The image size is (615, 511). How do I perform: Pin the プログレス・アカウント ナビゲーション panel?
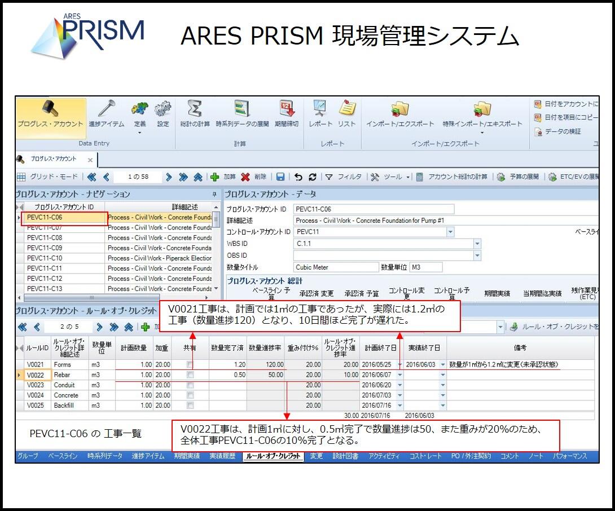coord(214,194)
